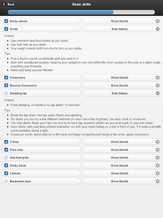Select the Laterals skill row
Image resolution: width=163 pixels, height=218 pixels.
pos(41,173)
